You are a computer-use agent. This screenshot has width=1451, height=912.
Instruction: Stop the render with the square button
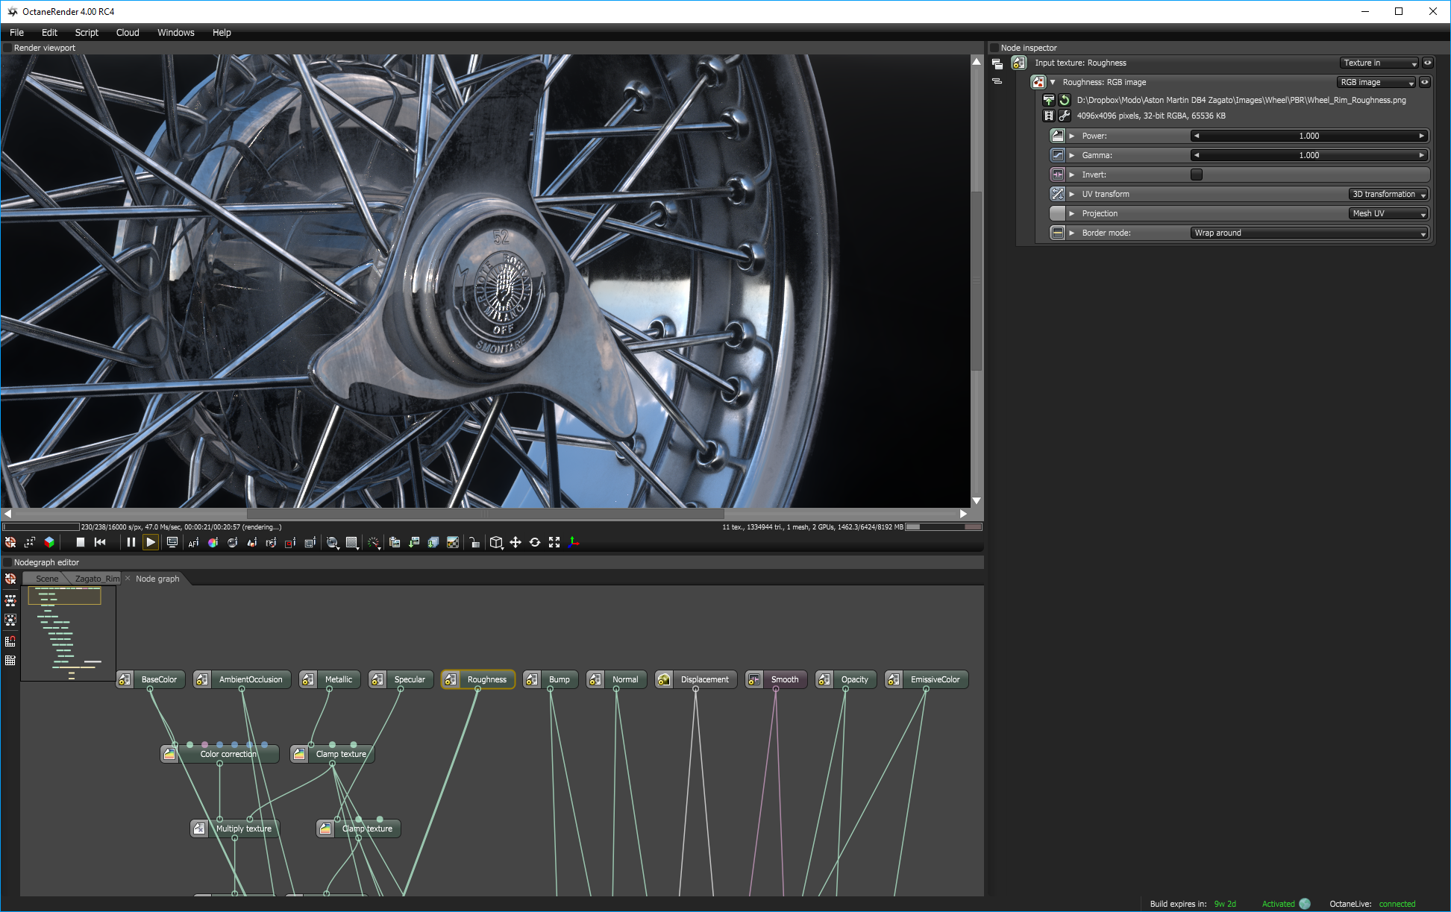point(81,542)
